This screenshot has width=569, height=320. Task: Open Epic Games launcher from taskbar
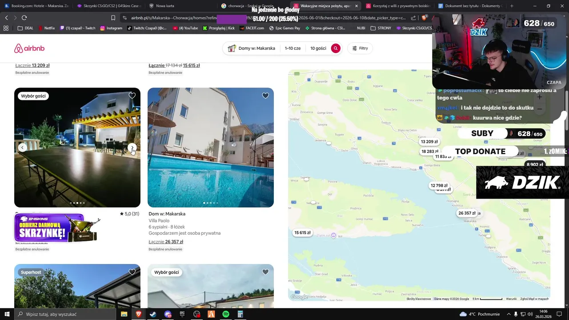pyautogui.click(x=182, y=314)
